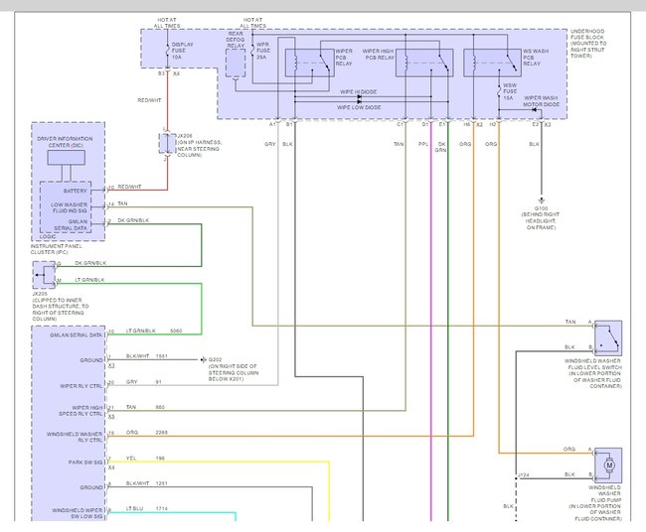The width and height of the screenshot is (646, 532).
Task: Click the J124 splice label
Action: pyautogui.click(x=523, y=475)
